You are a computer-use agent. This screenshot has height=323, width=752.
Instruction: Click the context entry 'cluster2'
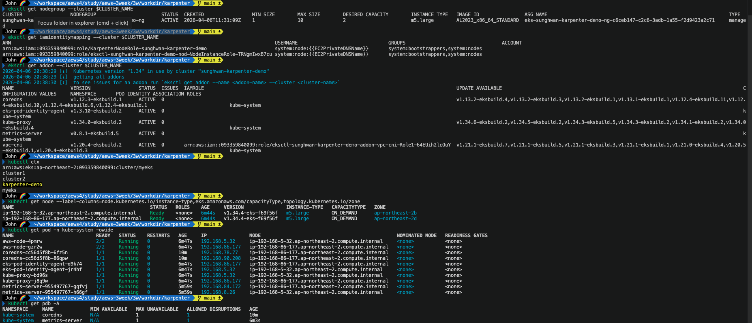pyautogui.click(x=14, y=179)
